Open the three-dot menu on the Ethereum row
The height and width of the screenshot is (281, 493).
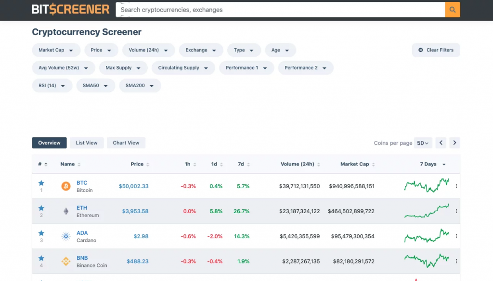click(x=456, y=211)
